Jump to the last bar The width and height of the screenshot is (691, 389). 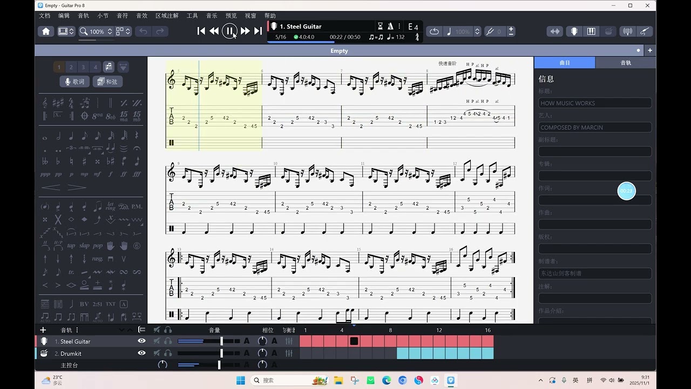coord(258,31)
